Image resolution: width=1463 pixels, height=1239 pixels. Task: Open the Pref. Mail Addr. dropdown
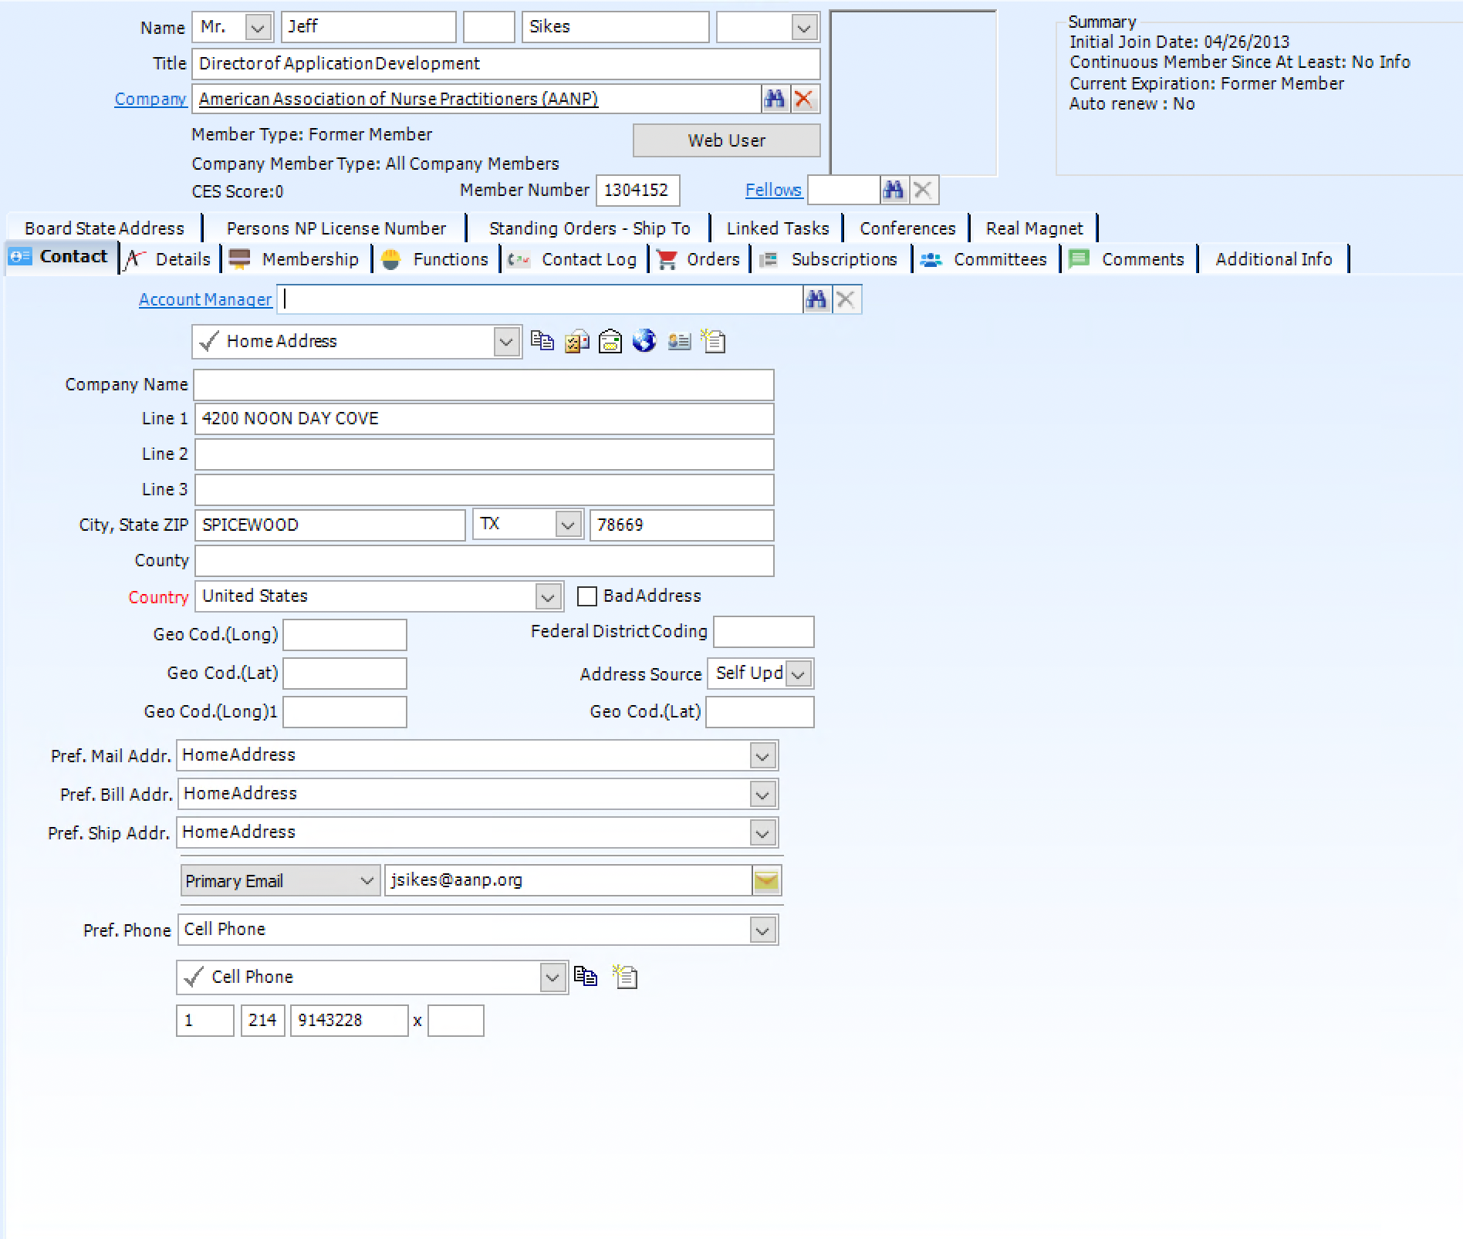coord(762,755)
